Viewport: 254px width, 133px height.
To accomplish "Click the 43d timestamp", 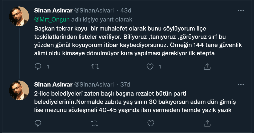I will click(126, 11).
